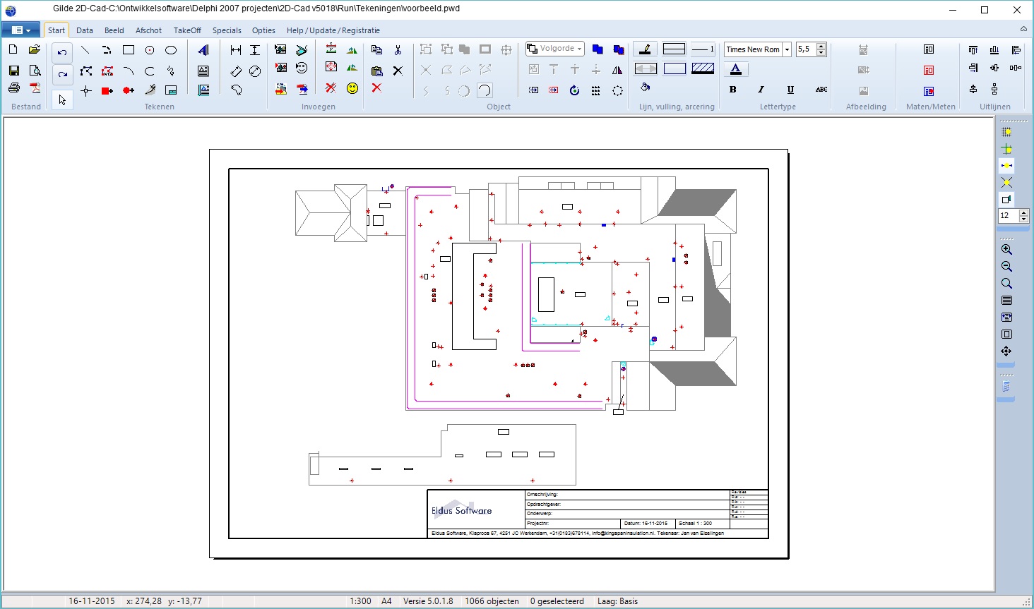Click the font size field showing 5,5
Image resolution: width=1034 pixels, height=609 pixels.
(x=807, y=49)
